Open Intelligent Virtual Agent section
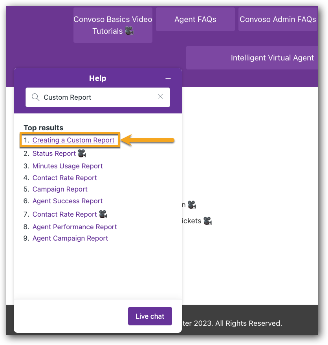328x345 pixels. click(x=252, y=58)
